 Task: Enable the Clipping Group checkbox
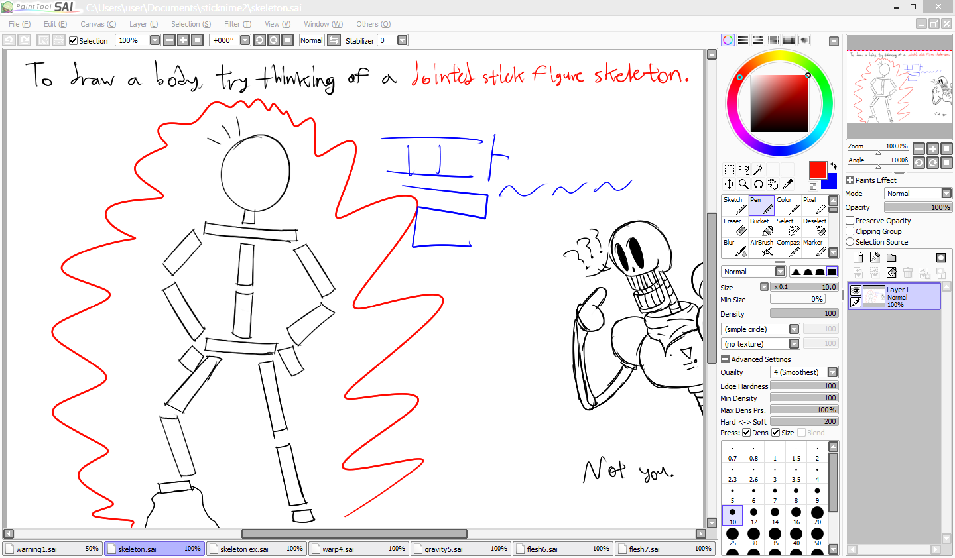850,231
